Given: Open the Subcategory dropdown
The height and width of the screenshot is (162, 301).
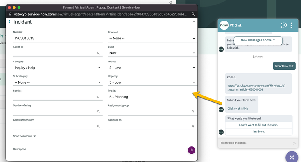Looking at the screenshot, I should [x=58, y=82].
